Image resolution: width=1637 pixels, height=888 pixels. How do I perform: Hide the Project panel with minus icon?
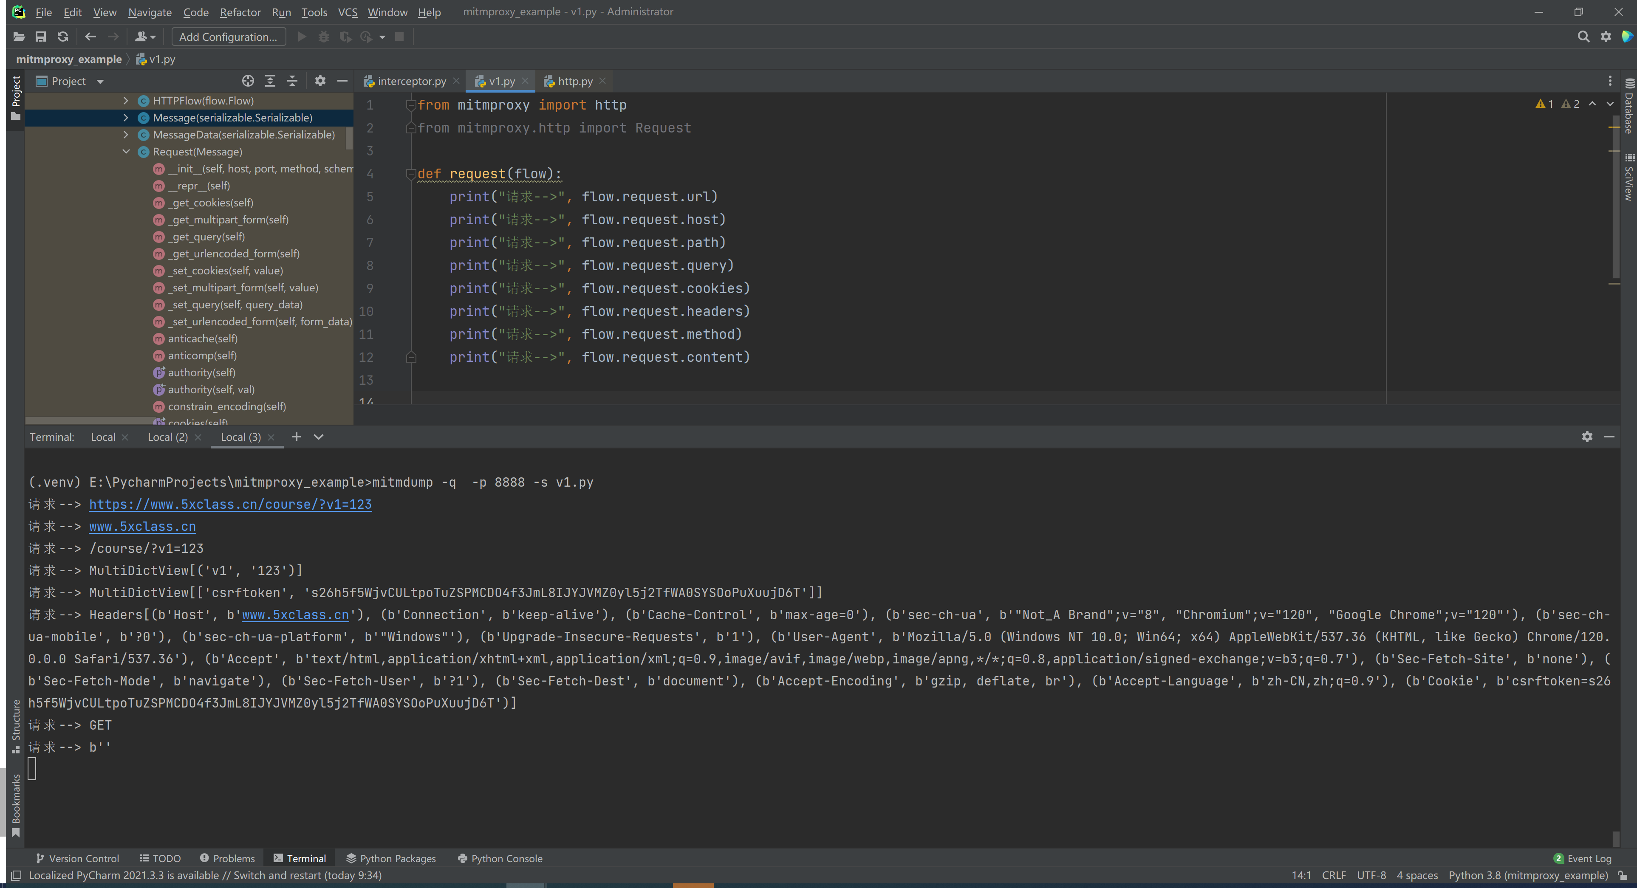(x=342, y=81)
